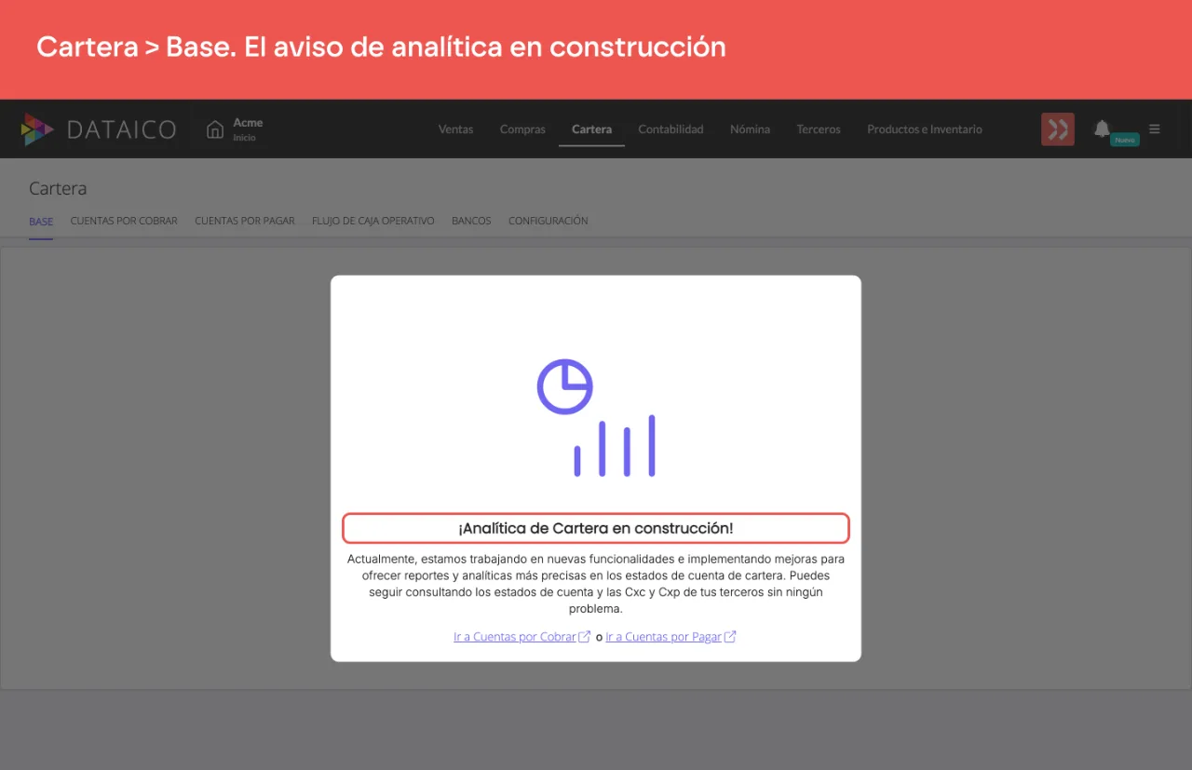Click the Acme company name
Image resolution: width=1192 pixels, height=770 pixels.
click(248, 123)
